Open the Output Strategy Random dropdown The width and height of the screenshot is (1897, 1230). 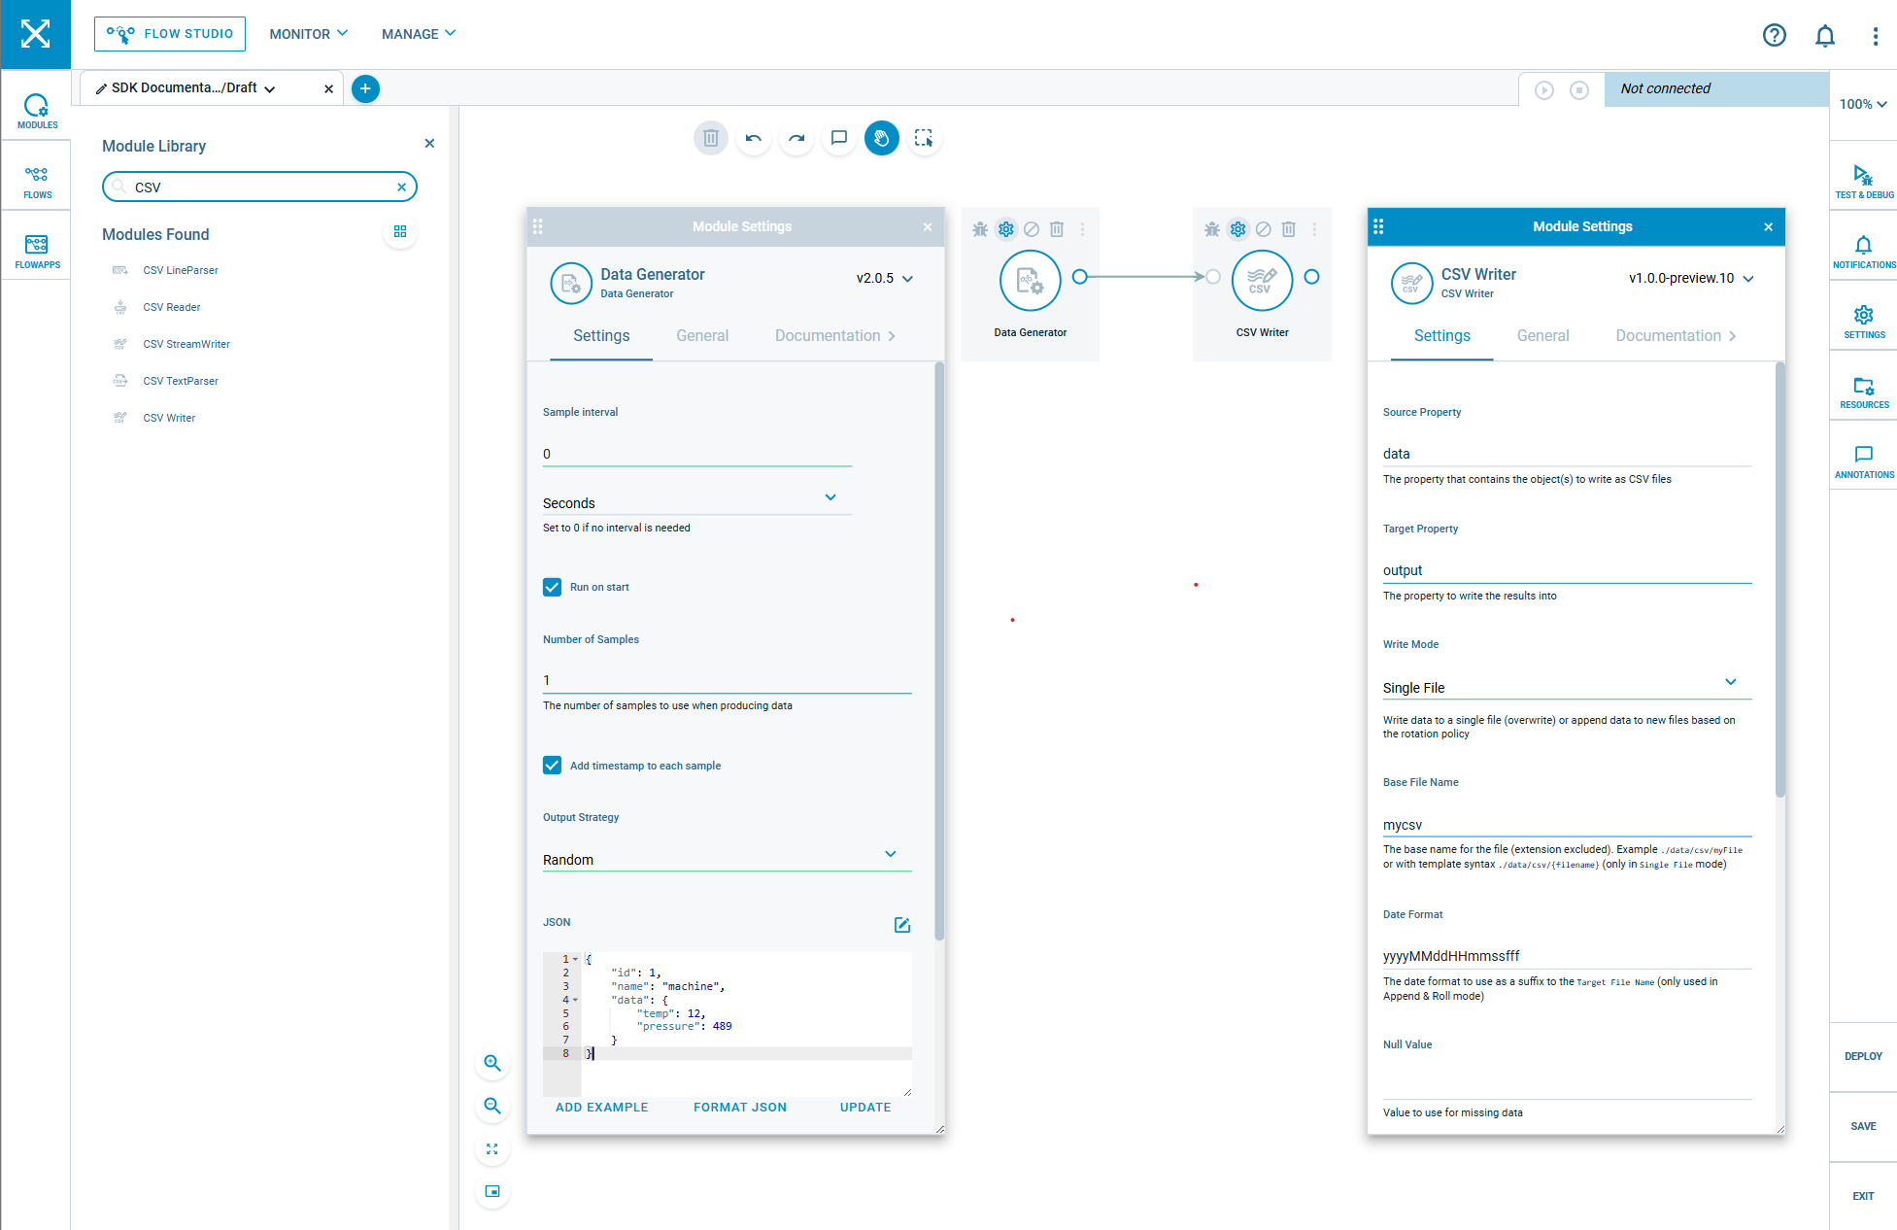[727, 859]
